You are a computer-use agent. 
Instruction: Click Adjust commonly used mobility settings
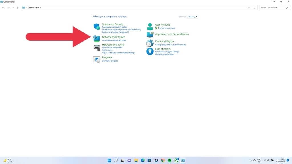coord(118,53)
